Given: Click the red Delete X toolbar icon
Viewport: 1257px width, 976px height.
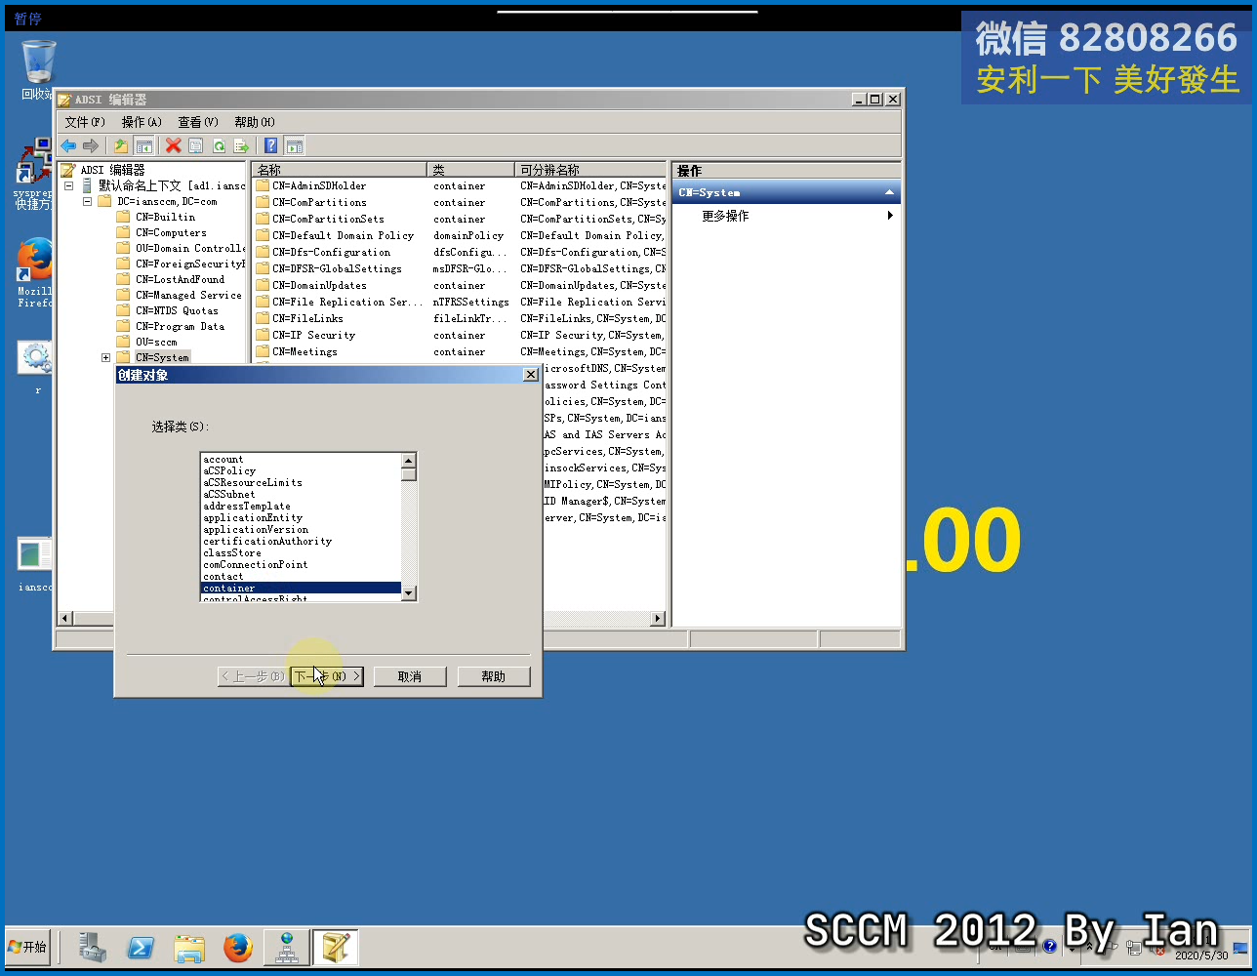Looking at the screenshot, I should pyautogui.click(x=174, y=145).
